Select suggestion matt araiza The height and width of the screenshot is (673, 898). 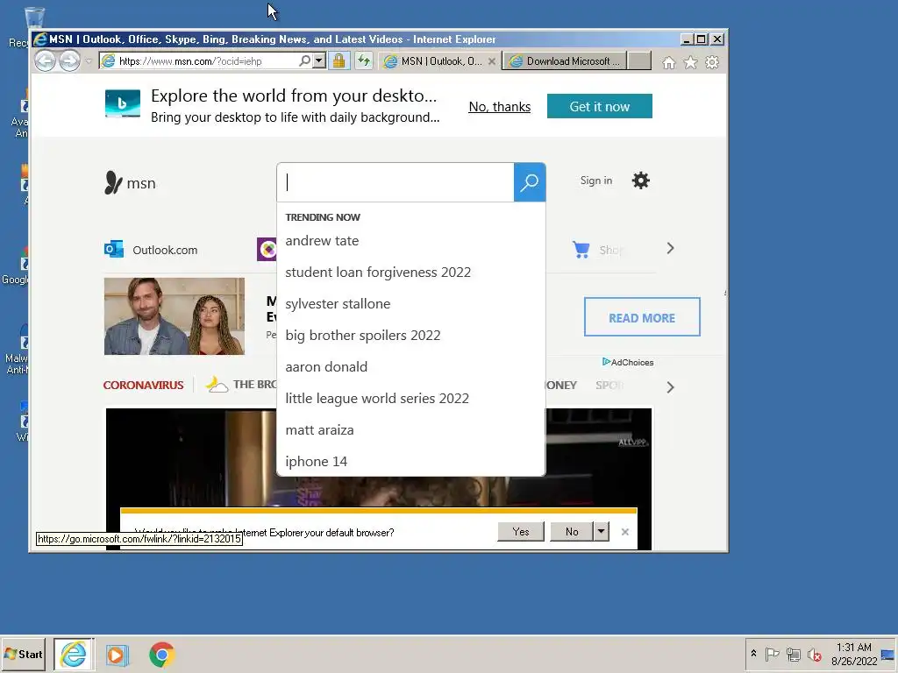point(319,429)
